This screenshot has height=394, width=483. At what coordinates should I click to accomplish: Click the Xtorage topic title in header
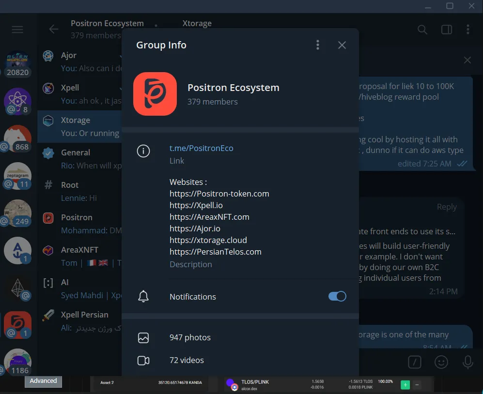point(197,23)
